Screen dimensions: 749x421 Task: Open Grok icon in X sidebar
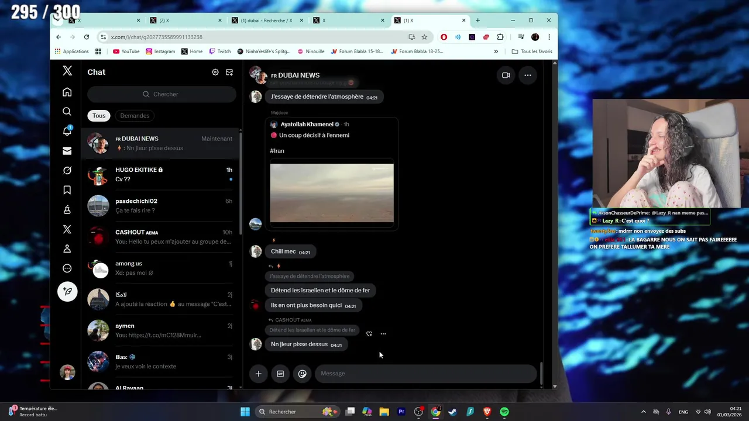[x=67, y=170]
